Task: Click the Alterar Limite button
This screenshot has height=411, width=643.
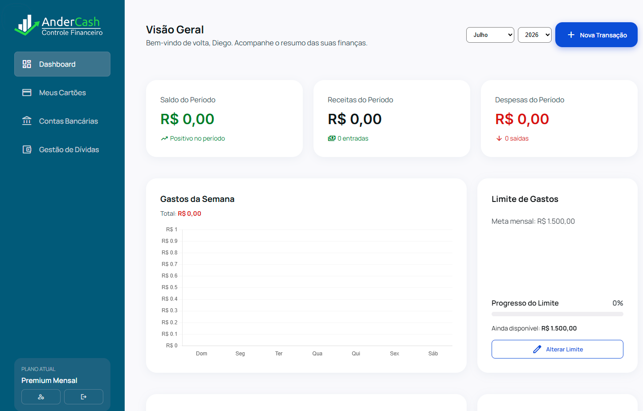Action: (x=558, y=349)
